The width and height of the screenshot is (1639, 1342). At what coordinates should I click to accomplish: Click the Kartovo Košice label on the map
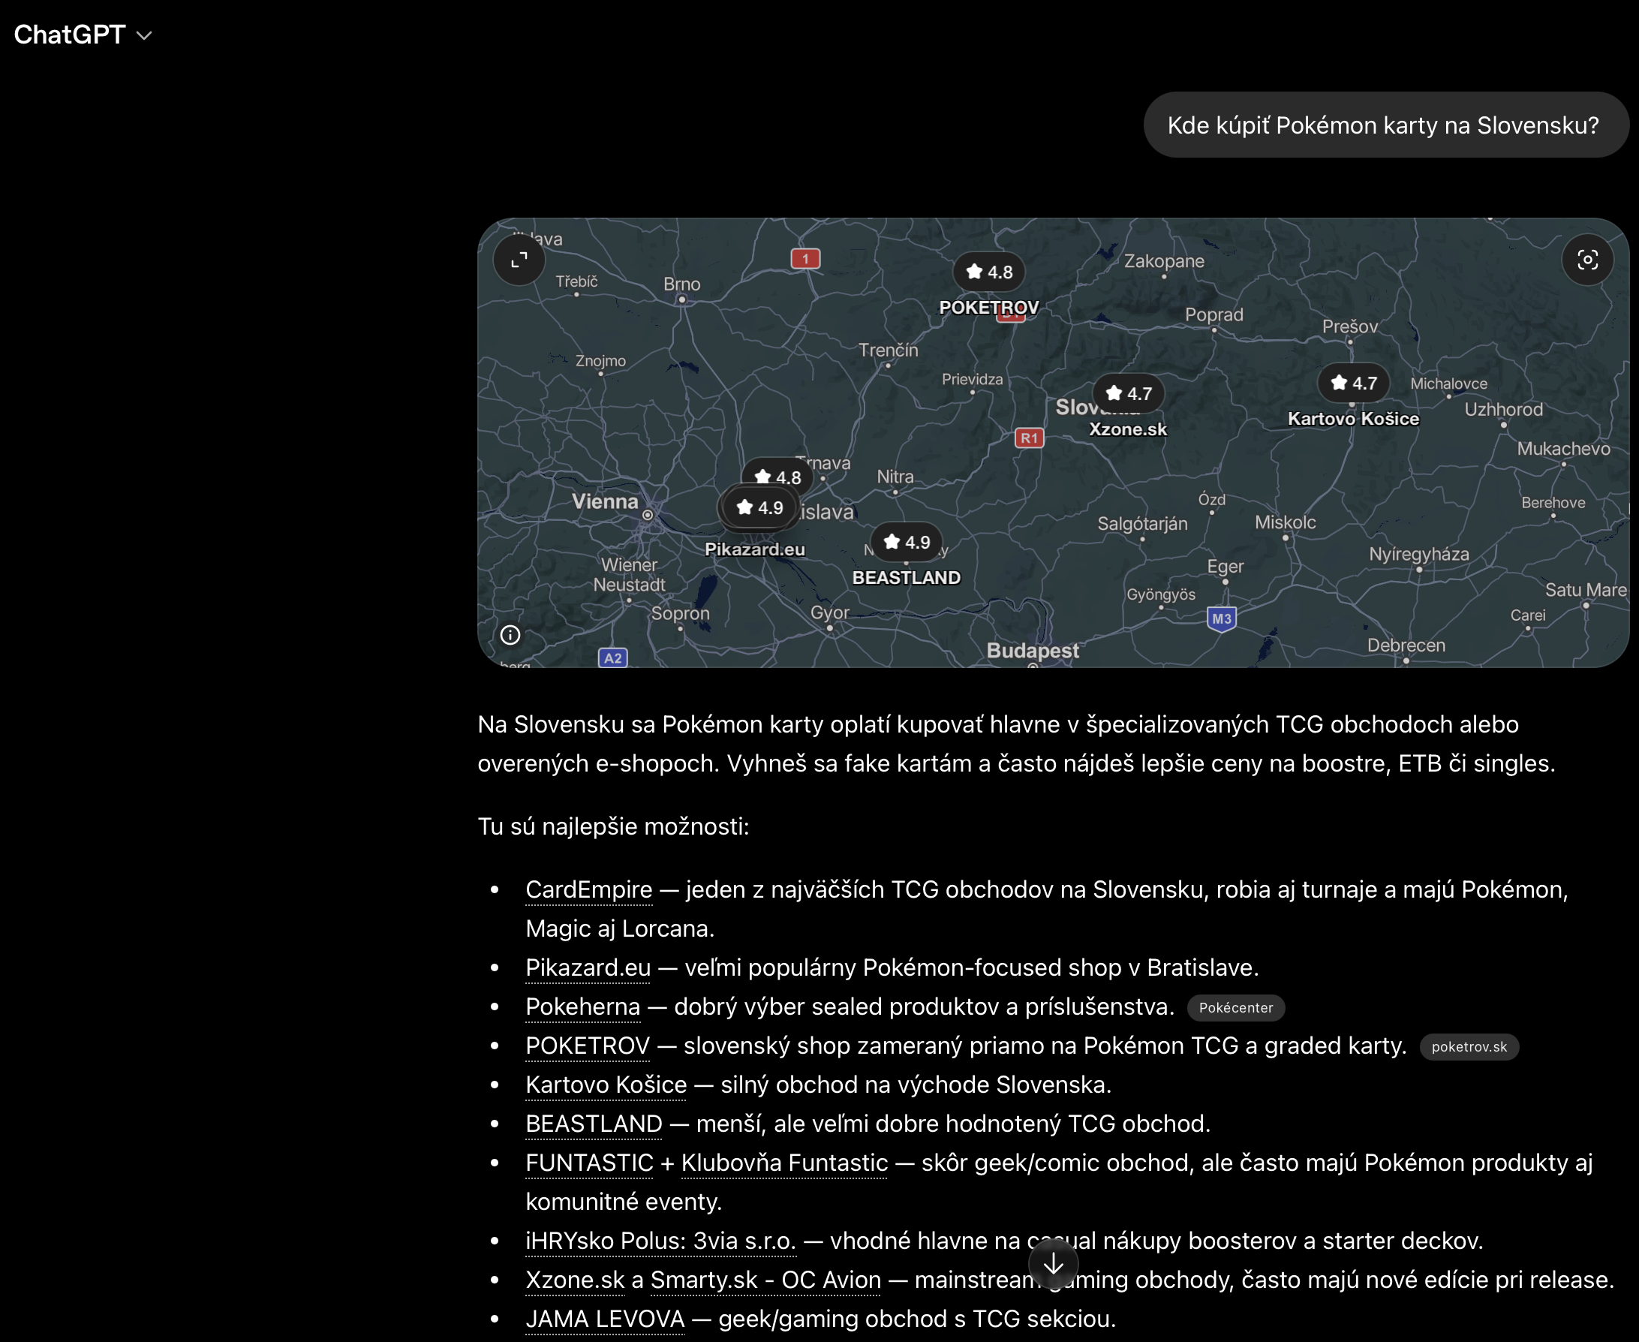click(x=1353, y=418)
